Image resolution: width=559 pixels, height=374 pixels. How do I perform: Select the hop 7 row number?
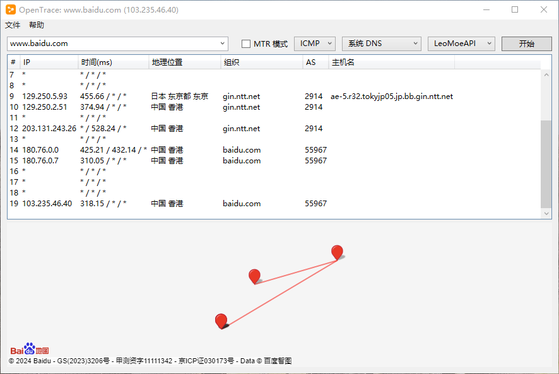tap(12, 75)
